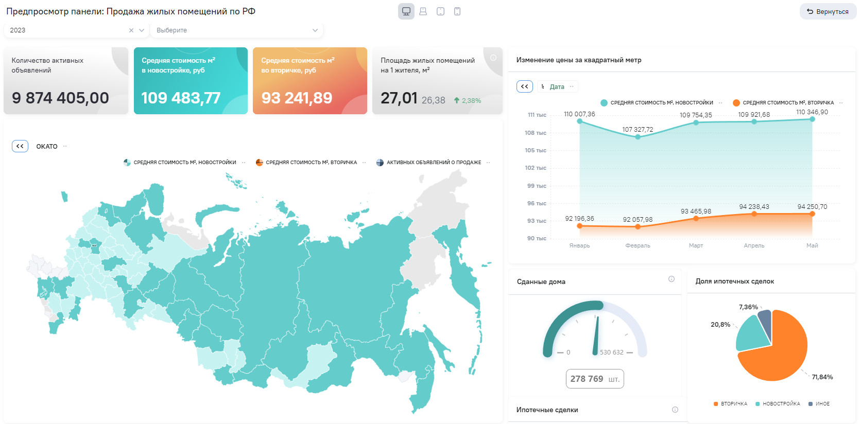Open the Выберите filter dropdown
This screenshot has height=424, width=860.
(237, 30)
